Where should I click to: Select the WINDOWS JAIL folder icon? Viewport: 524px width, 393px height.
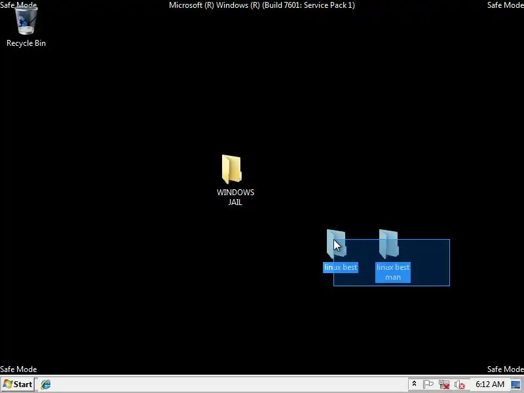[x=232, y=170]
